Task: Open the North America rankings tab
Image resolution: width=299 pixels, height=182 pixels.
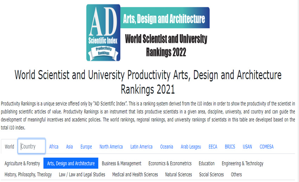Action: pyautogui.click(x=111, y=147)
